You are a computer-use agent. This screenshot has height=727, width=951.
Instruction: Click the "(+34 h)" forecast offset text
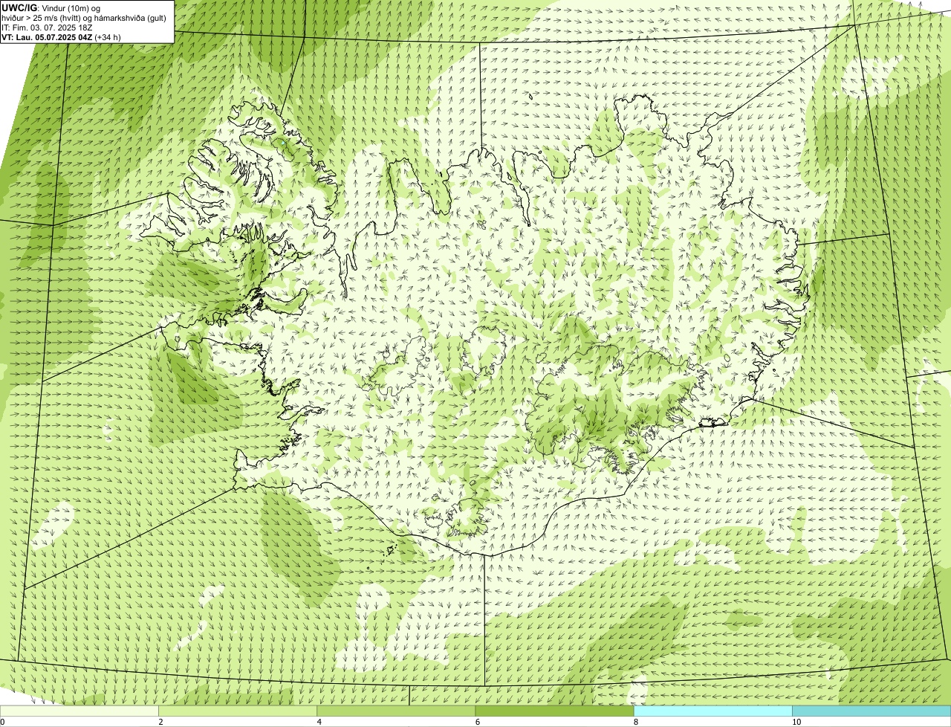click(x=108, y=36)
